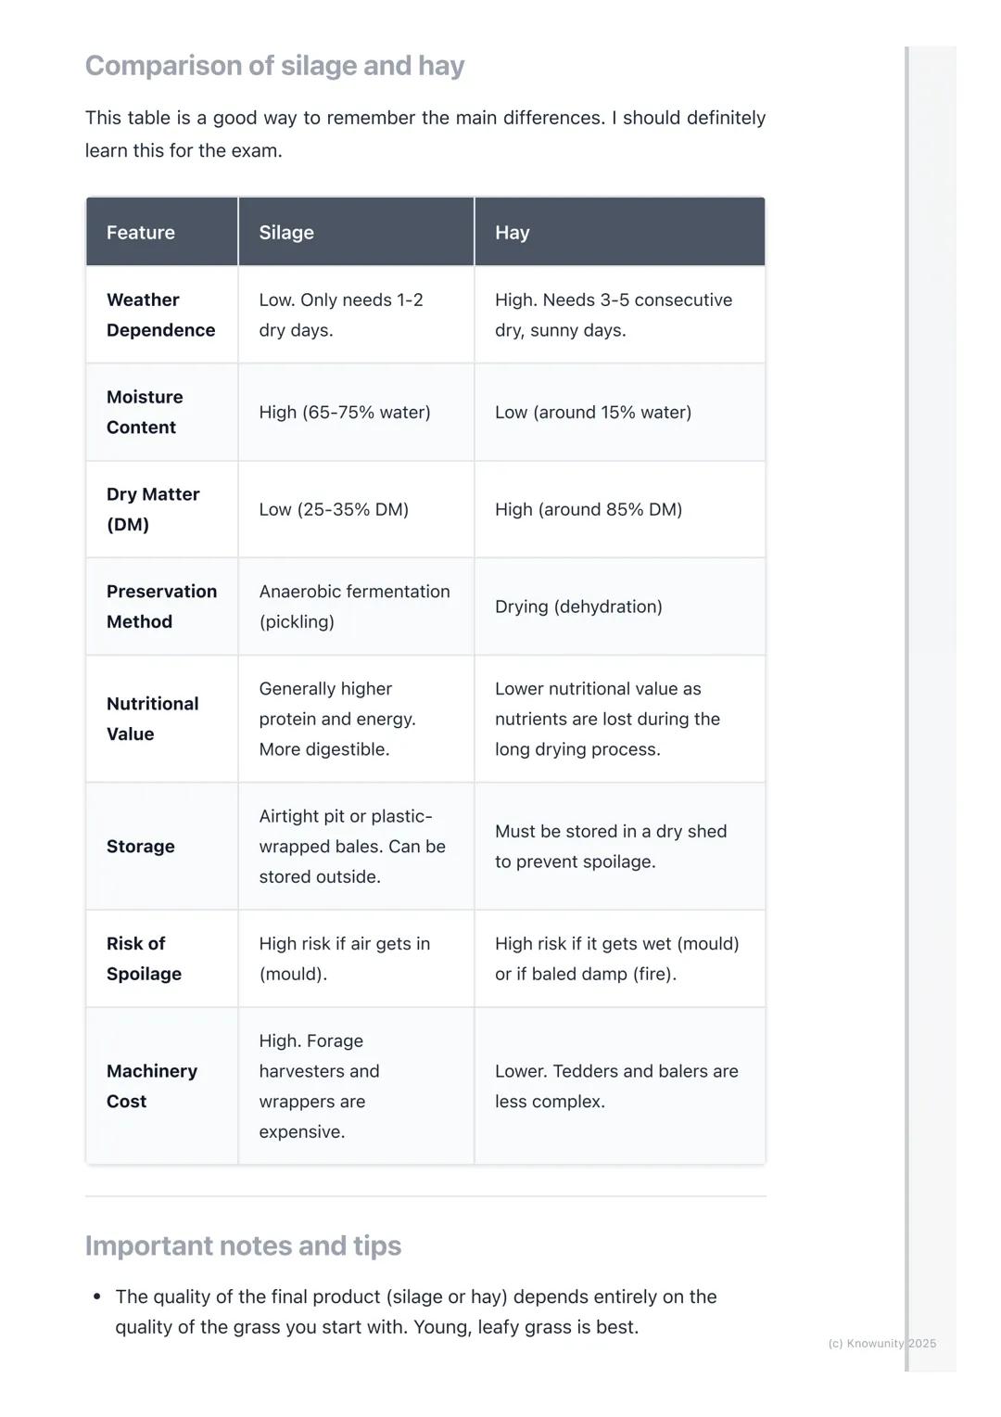Select the "Nutritional Value" row label
Screen dimensions: 1001x1417
(152, 719)
